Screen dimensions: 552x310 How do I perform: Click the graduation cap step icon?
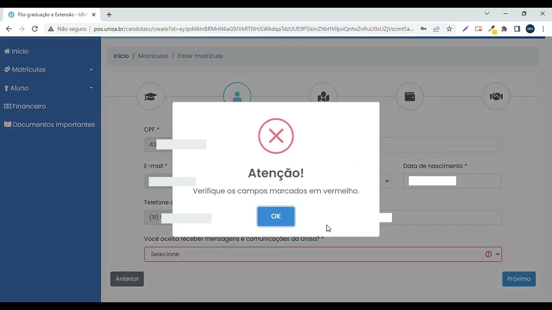tap(151, 96)
